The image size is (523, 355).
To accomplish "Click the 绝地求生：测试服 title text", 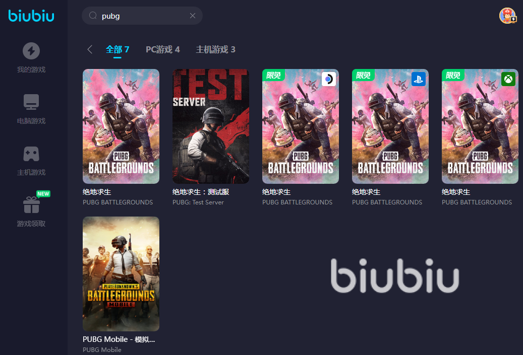I will 201,192.
